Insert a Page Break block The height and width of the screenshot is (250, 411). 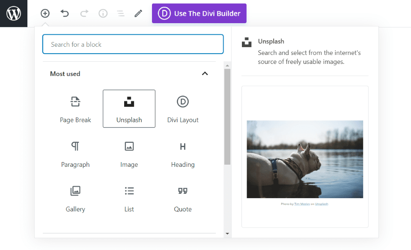[75, 108]
